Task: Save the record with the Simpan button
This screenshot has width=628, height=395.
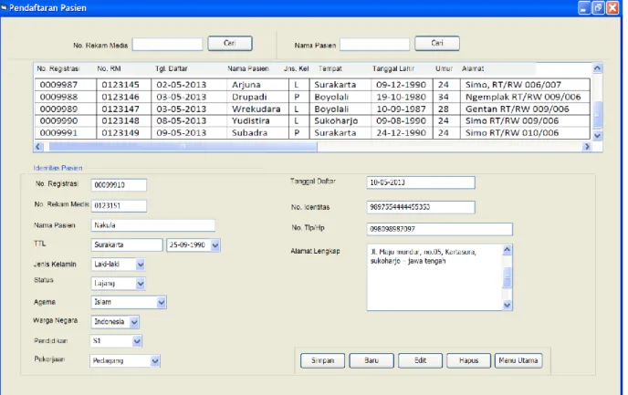Action: click(322, 360)
